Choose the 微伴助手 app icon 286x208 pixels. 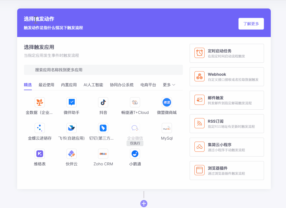coord(72,102)
